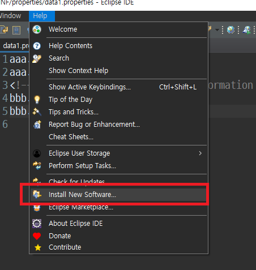256x270 pixels.
Task: Open the Window menu in menu bar
Action: 11,16
